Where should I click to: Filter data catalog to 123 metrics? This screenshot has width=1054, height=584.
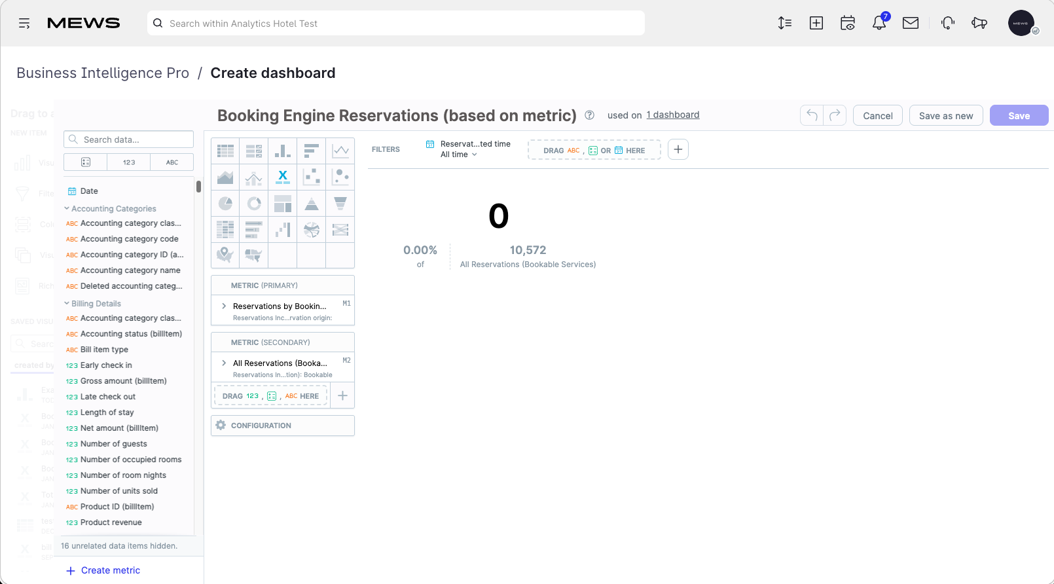click(x=129, y=162)
